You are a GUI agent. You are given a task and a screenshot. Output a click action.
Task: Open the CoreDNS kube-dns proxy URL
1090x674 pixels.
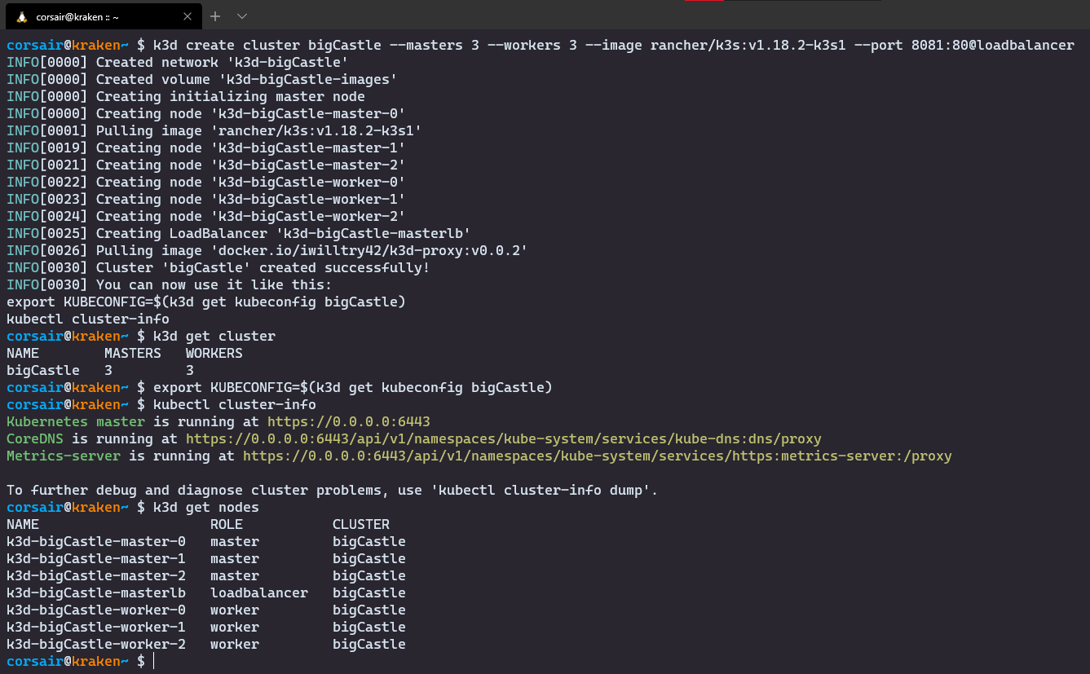(x=503, y=438)
